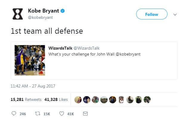The height and width of the screenshot is (123, 188).
Task: Click Kobe Bryant's profile logo avatar
Action: point(18,14)
